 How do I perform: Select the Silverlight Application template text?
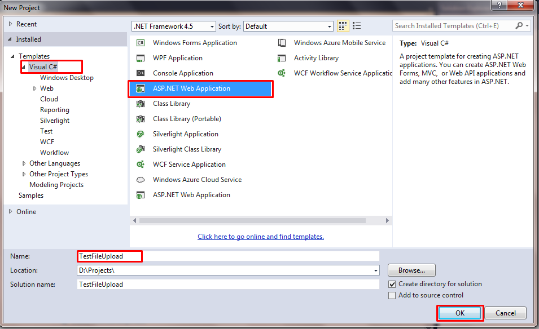coord(186,134)
